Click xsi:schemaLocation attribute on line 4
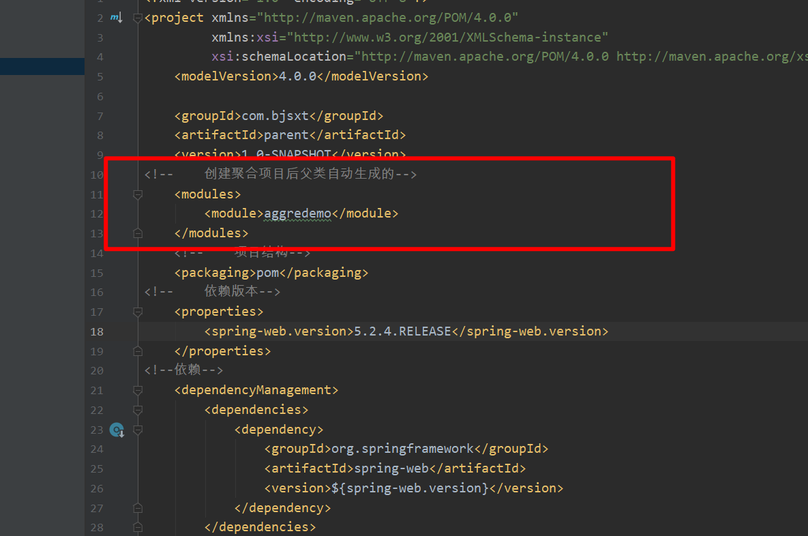 point(279,57)
